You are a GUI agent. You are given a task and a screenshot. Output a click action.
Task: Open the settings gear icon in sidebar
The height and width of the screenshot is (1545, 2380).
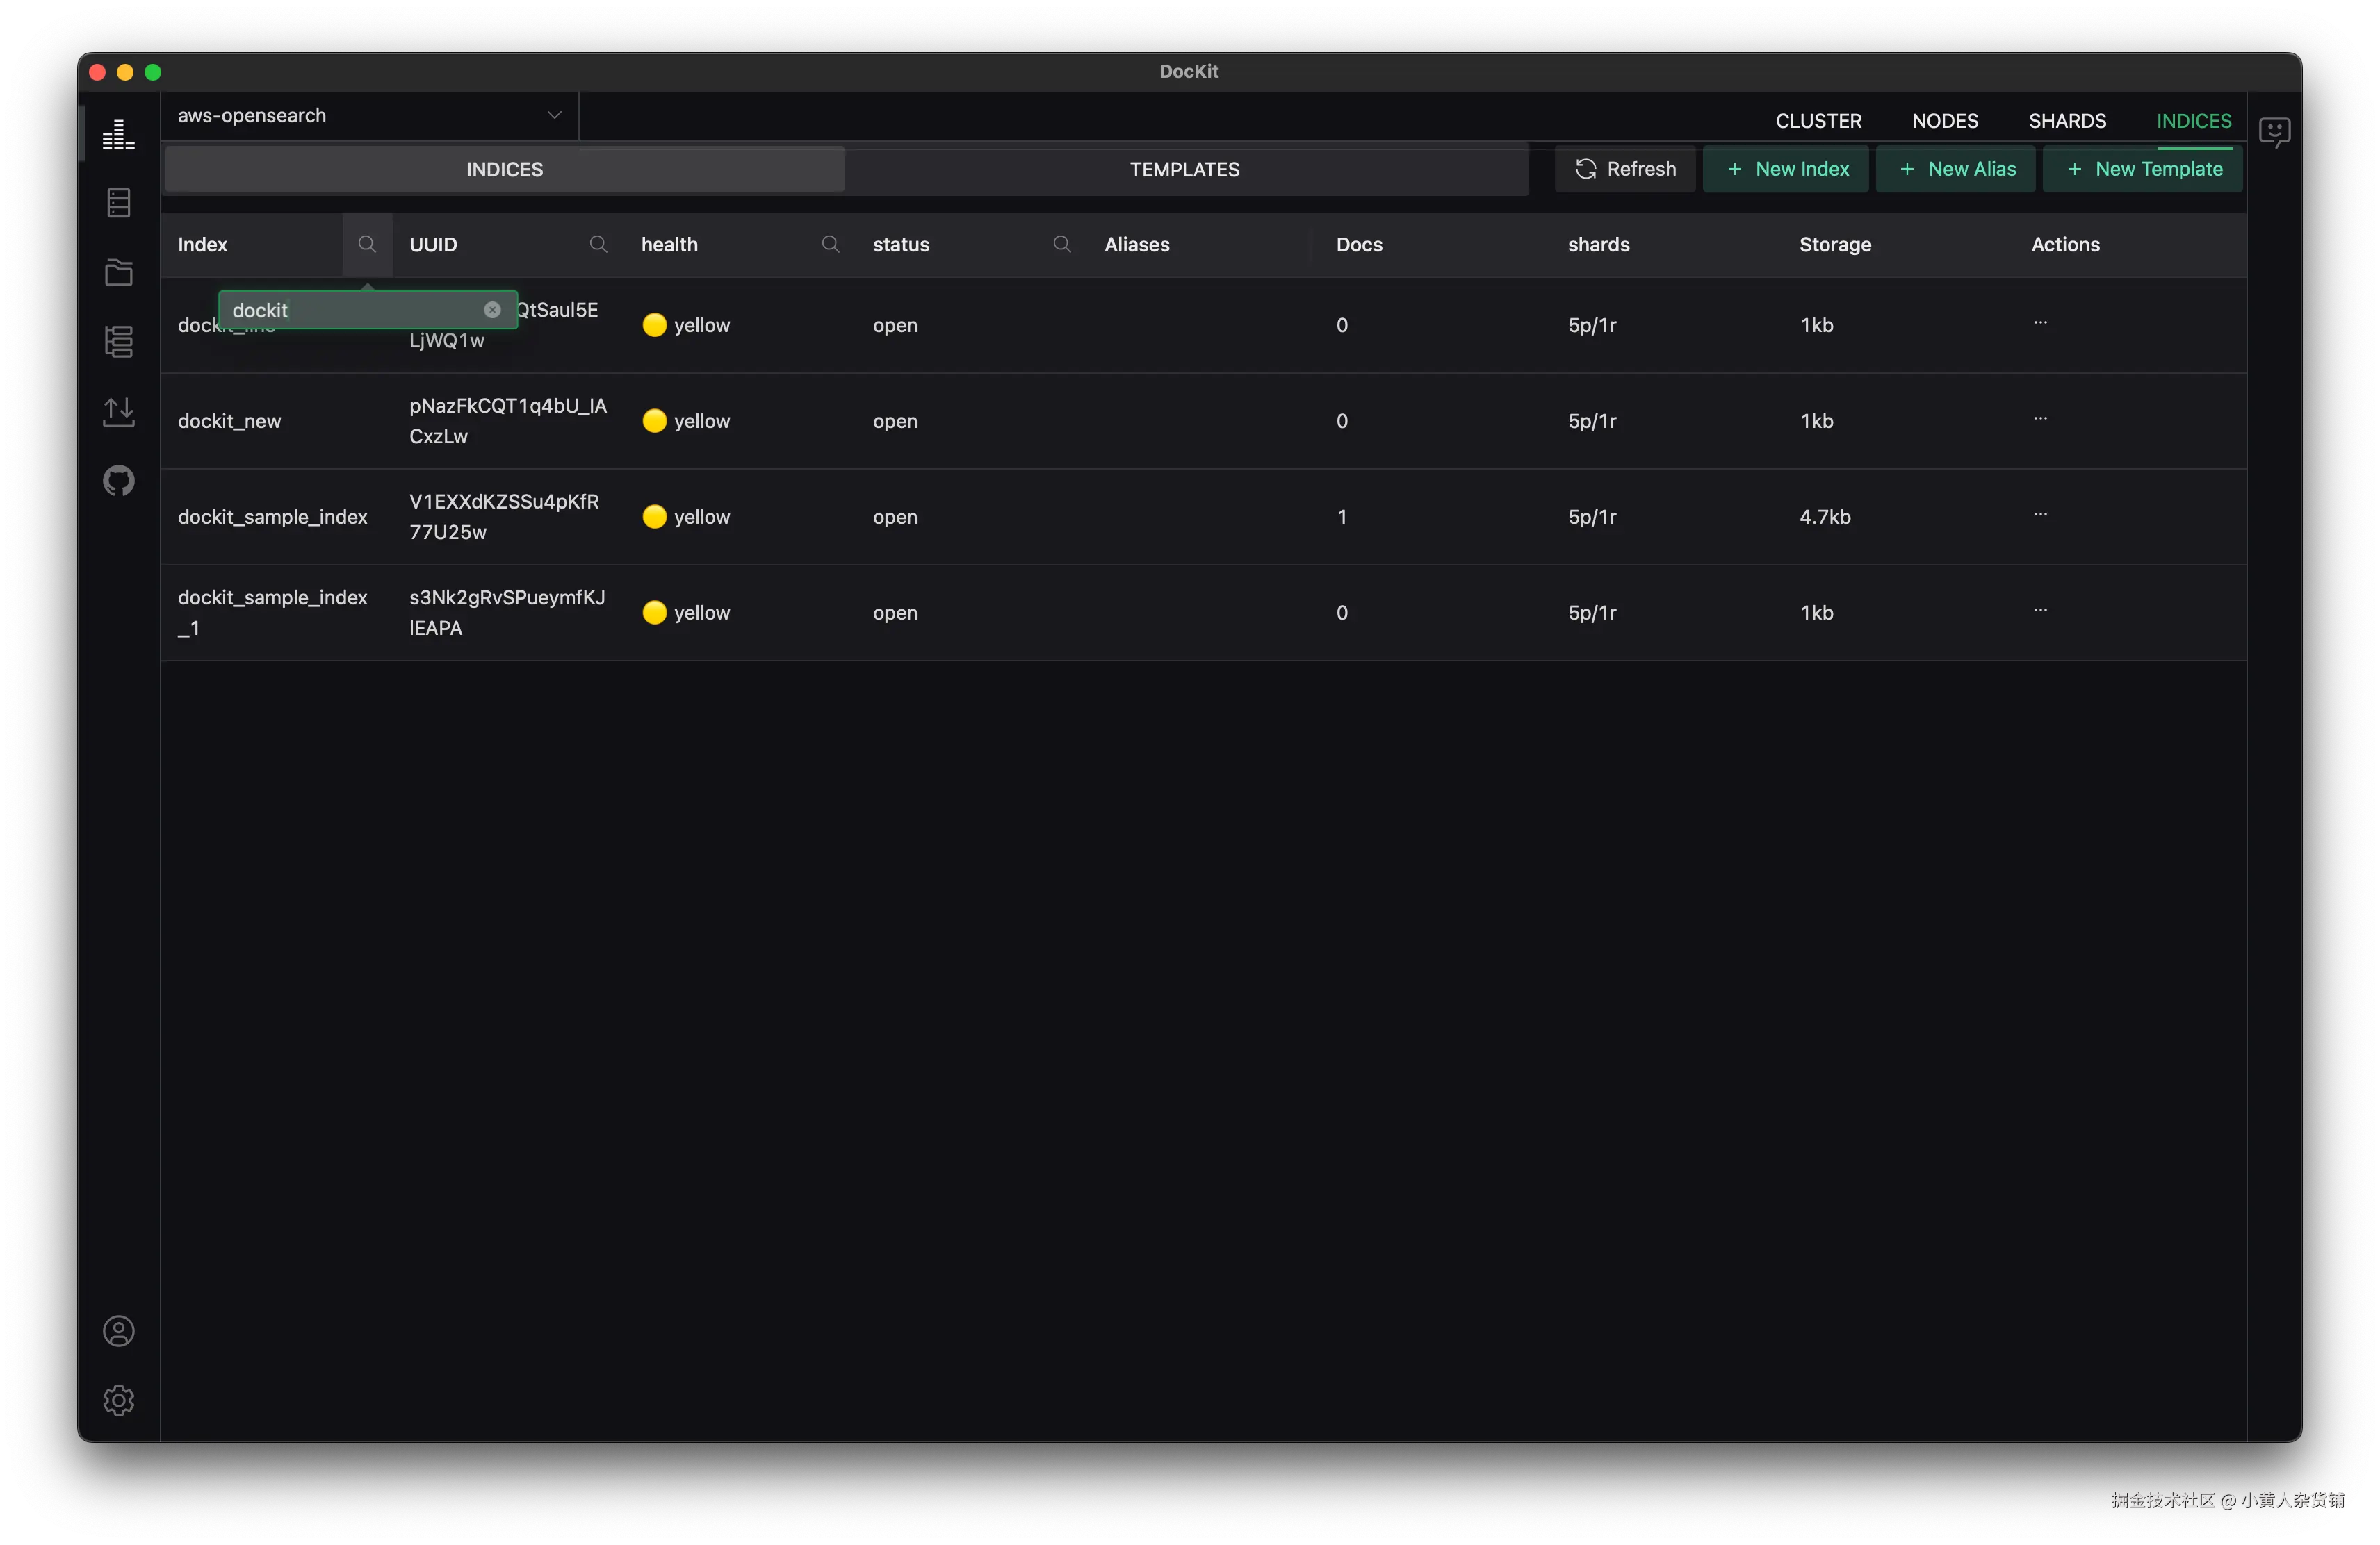click(118, 1400)
